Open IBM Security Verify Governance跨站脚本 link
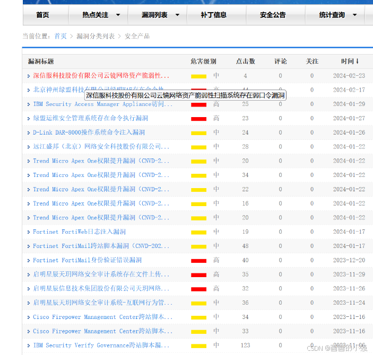Image resolution: width=373 pixels, height=355 pixels. [x=101, y=345]
